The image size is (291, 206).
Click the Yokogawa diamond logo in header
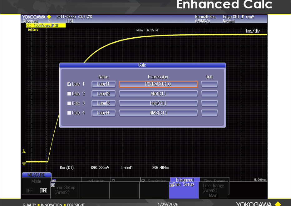pyautogui.click(x=49, y=17)
